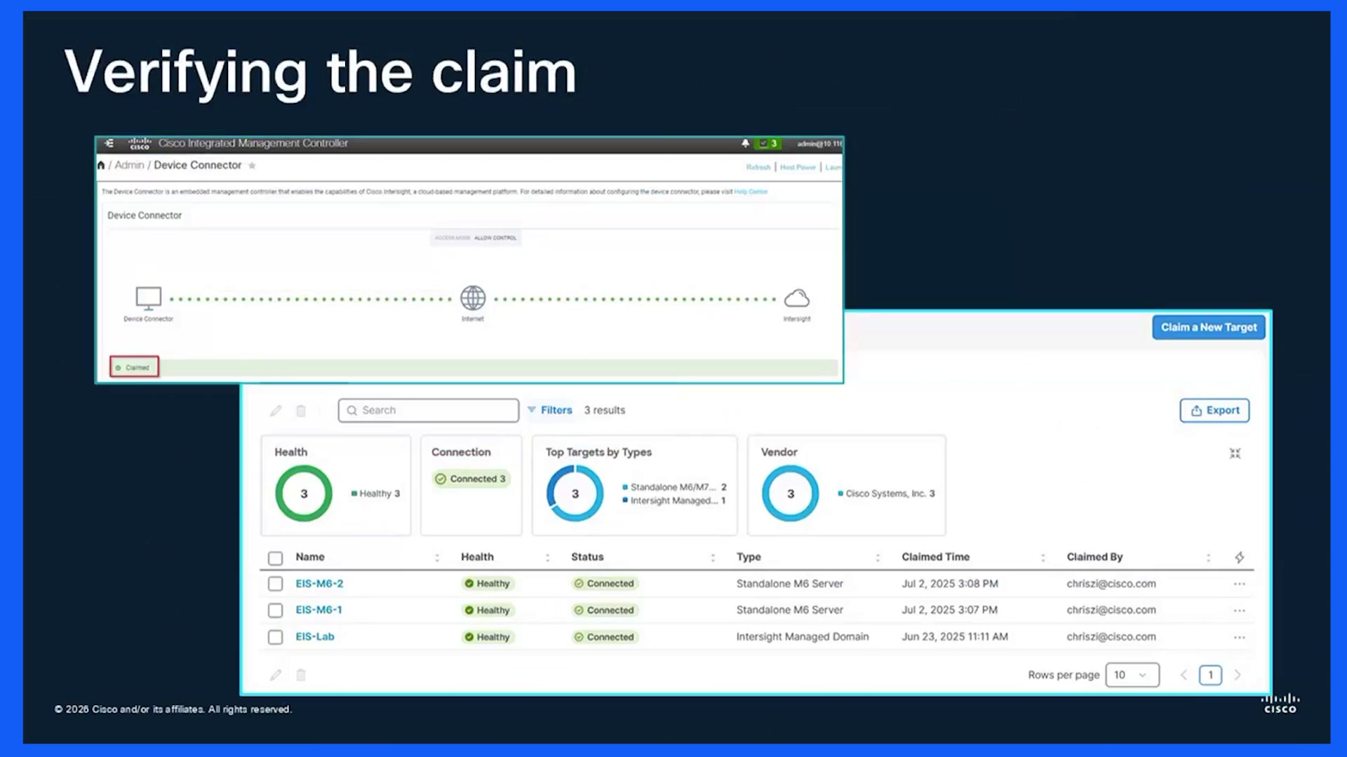Toggle the select-all header checkbox
1347x757 pixels.
tap(275, 558)
